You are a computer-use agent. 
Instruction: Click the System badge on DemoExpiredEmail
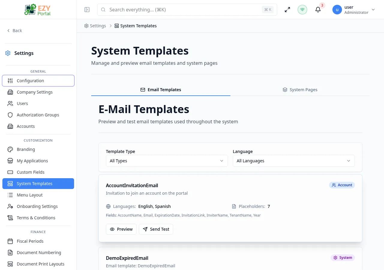pos(343,258)
